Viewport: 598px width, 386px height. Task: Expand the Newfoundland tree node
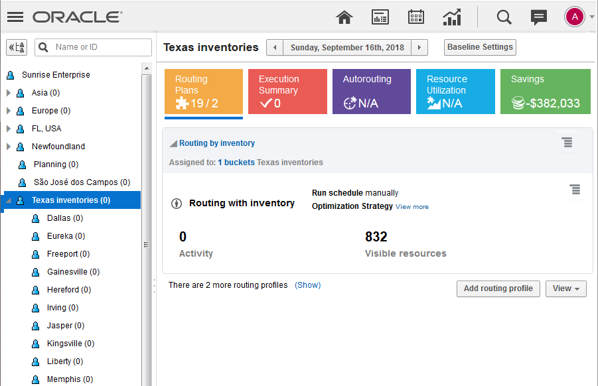pos(8,147)
